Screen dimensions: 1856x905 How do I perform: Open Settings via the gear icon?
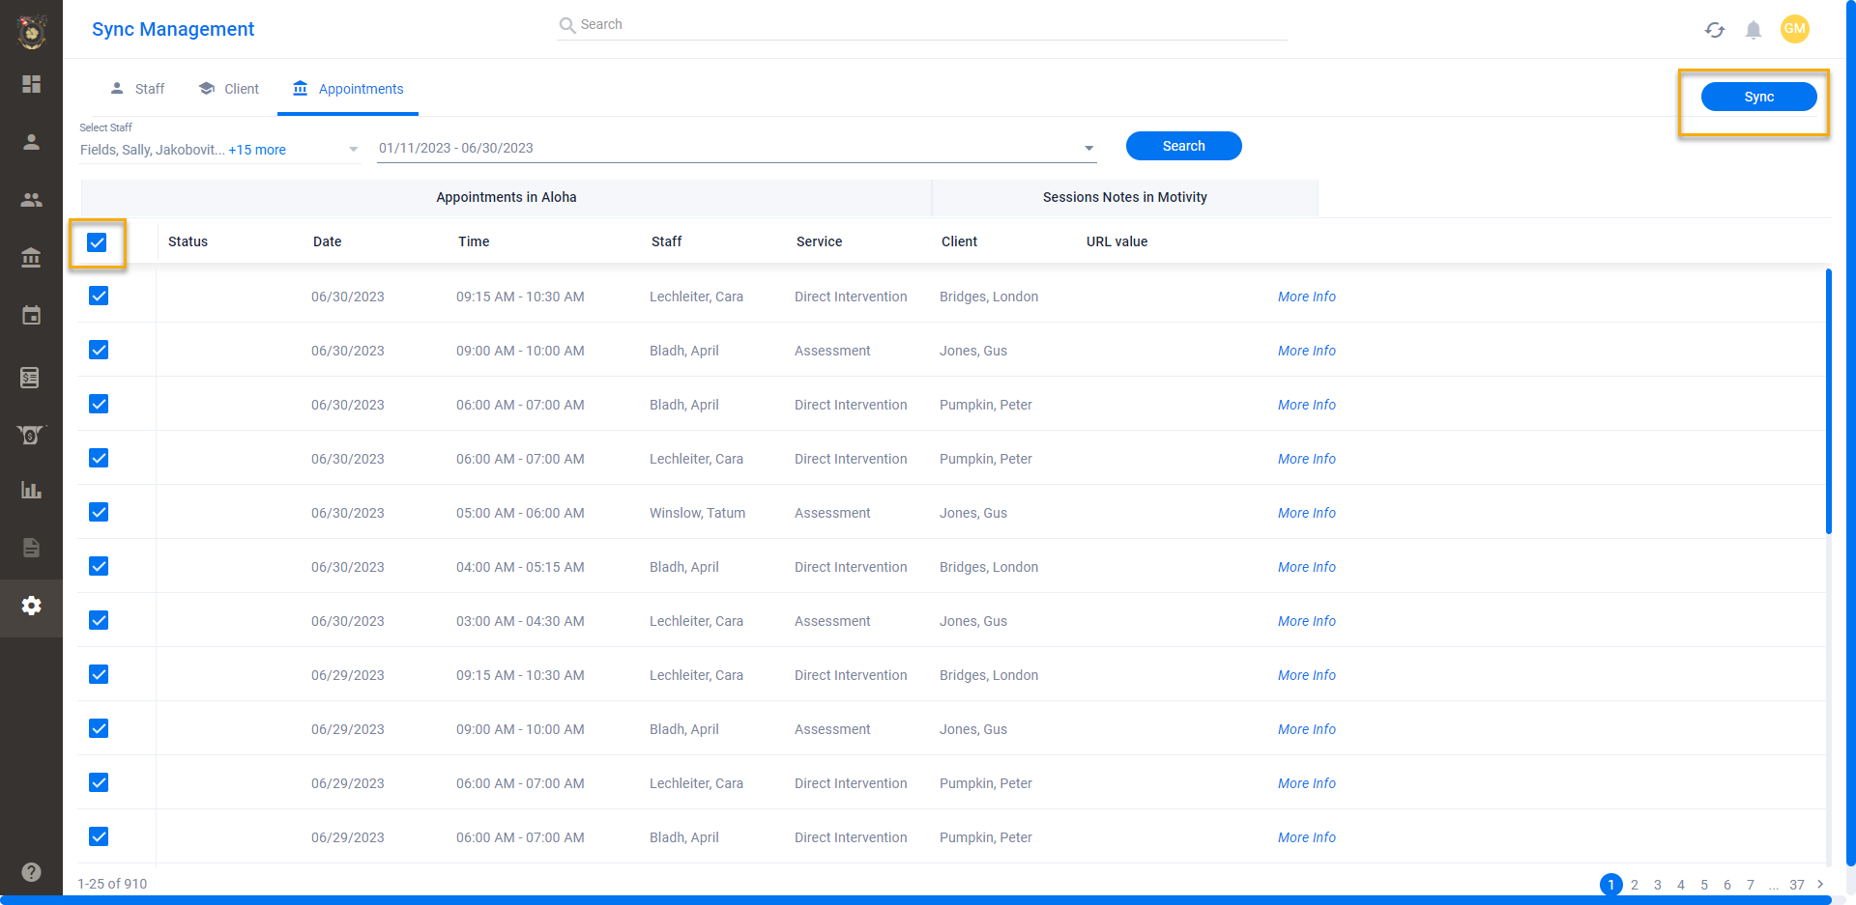pos(31,606)
